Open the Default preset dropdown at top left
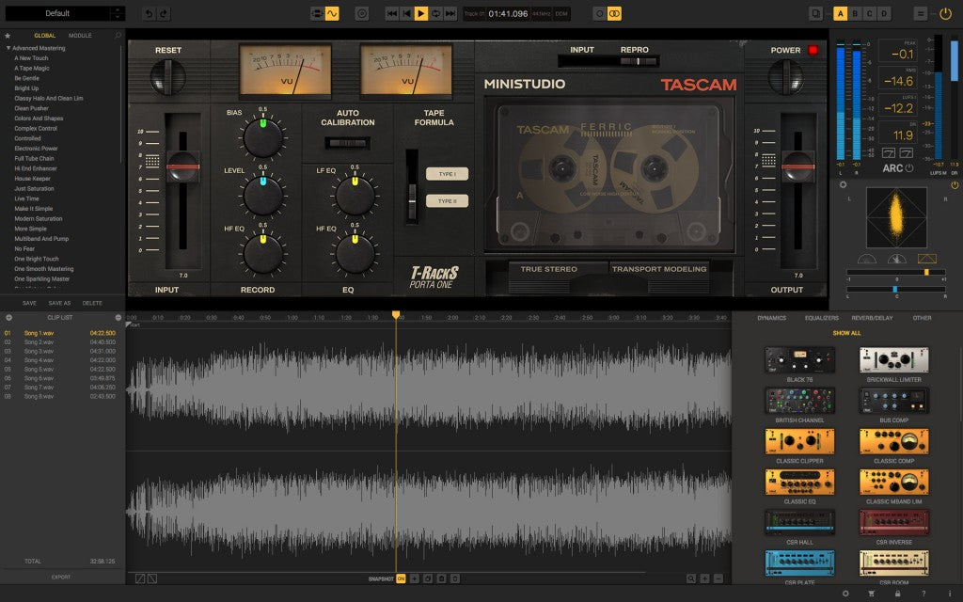This screenshot has height=602, width=963. [x=64, y=12]
